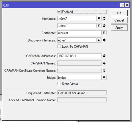The image size is (132, 122).
Task: Click the wlan2 interface field
Action: tap(77, 18)
